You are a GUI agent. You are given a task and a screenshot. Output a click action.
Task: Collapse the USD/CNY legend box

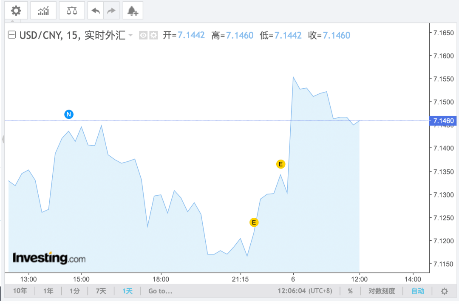[12, 35]
